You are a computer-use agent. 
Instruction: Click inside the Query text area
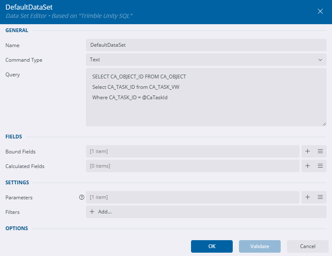point(206,108)
